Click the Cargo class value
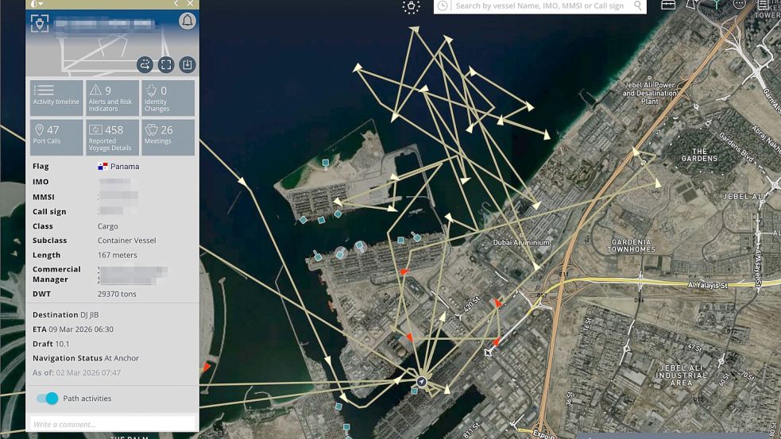 point(107,226)
